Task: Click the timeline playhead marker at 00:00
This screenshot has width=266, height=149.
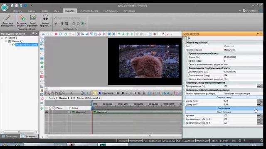Action: pyautogui.click(x=92, y=104)
